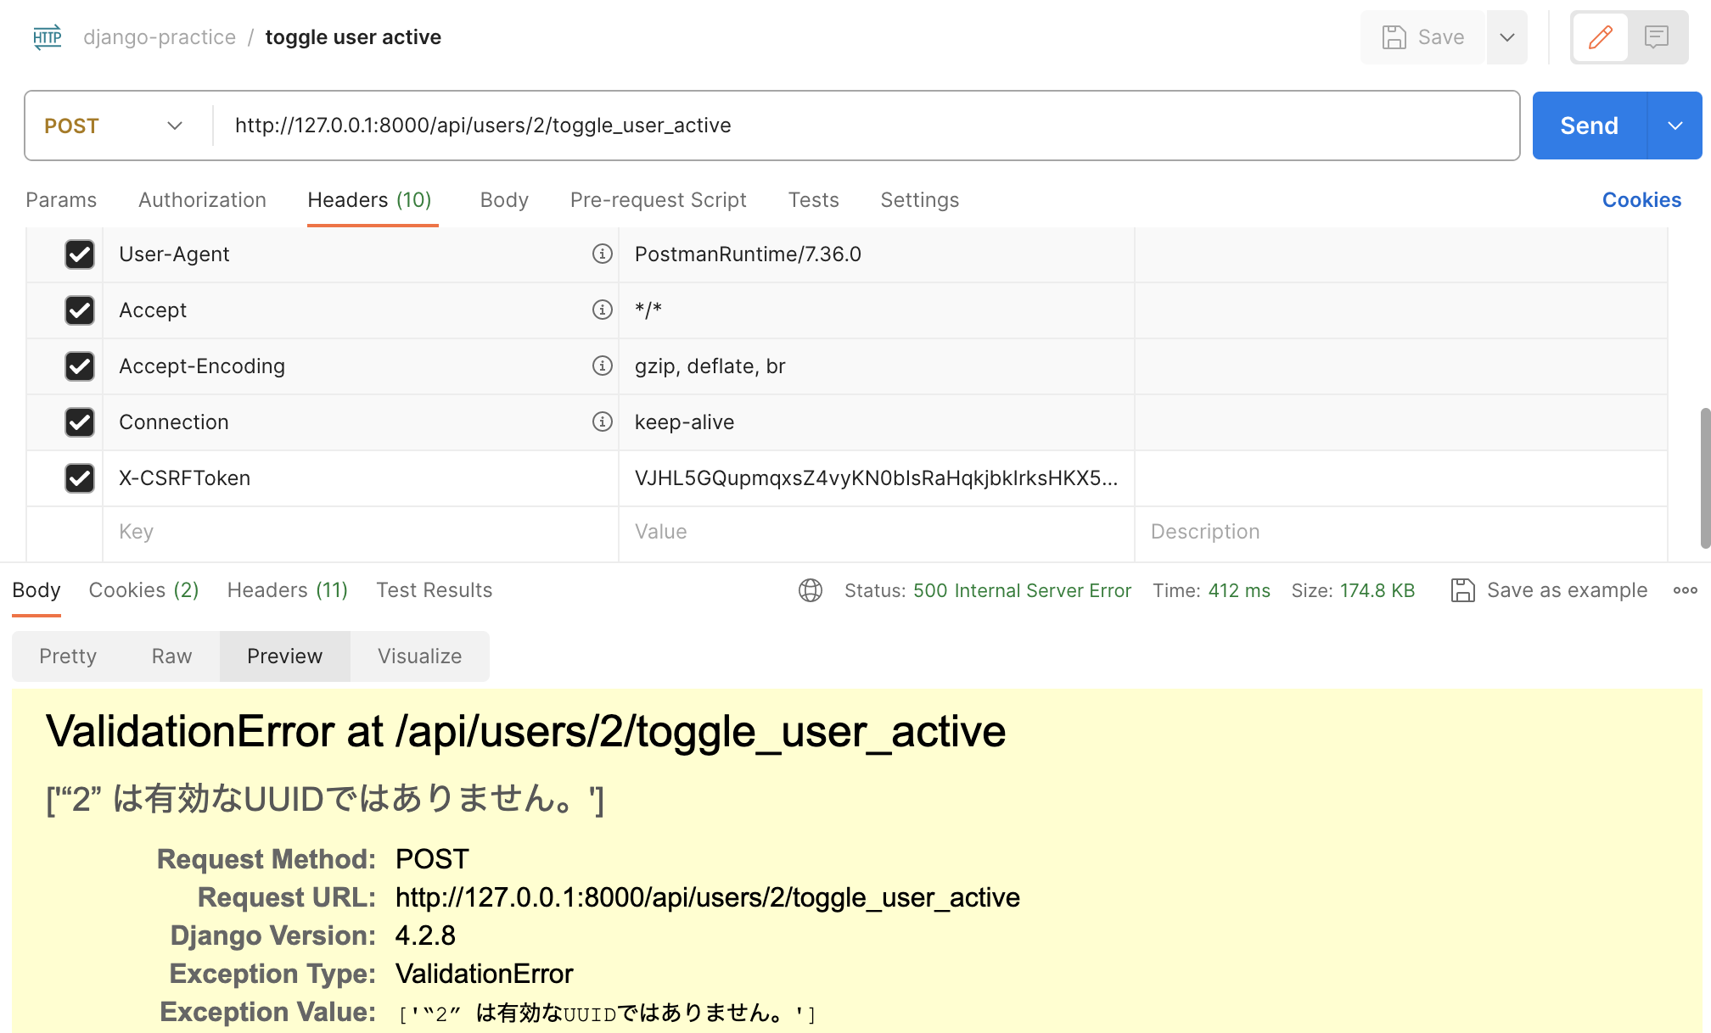Select the Raw response view tab
Screen dimensions: 1711x1033
click(x=171, y=656)
